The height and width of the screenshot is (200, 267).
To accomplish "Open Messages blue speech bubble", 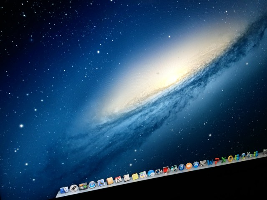I will [151, 172].
